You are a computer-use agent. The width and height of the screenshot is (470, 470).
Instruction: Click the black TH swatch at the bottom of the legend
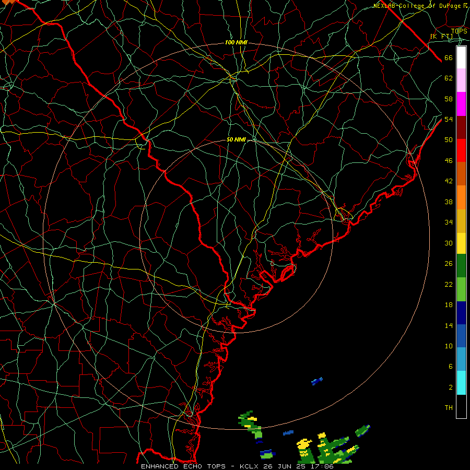click(461, 406)
